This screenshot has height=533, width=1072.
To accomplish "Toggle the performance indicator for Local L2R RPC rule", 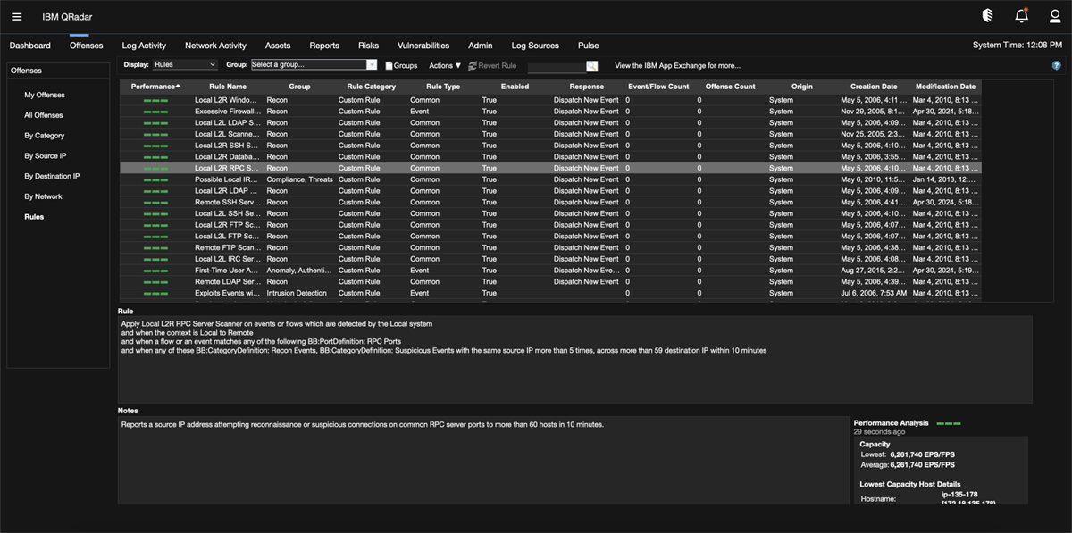I will (155, 168).
